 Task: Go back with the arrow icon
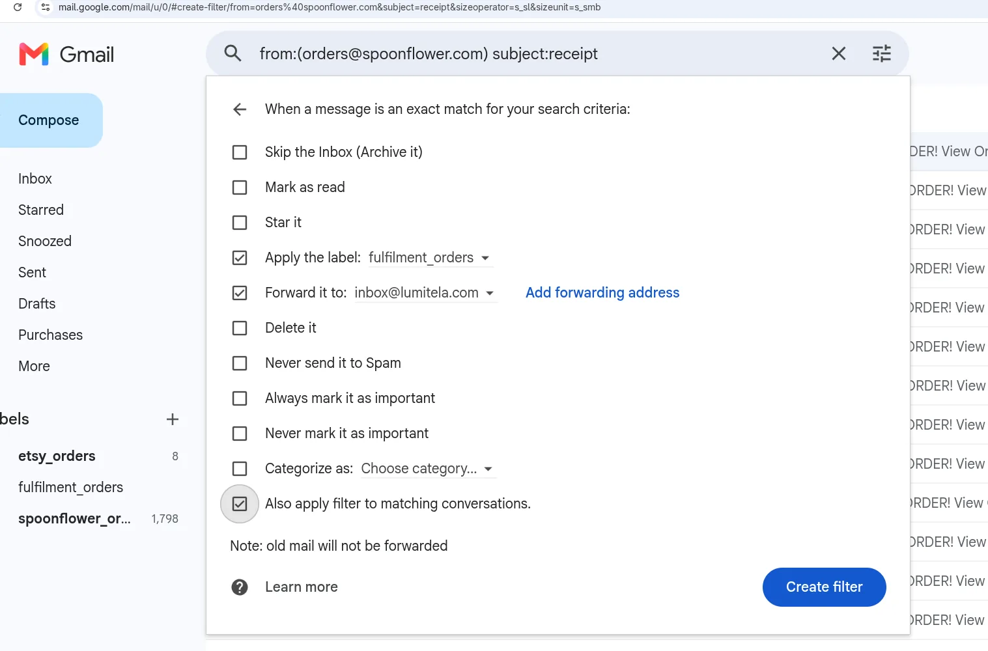tap(240, 109)
